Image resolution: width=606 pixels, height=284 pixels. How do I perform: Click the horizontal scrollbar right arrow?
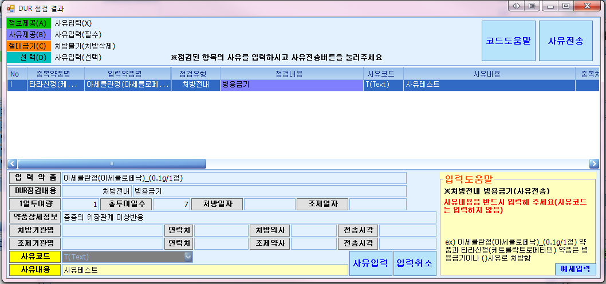coord(594,164)
